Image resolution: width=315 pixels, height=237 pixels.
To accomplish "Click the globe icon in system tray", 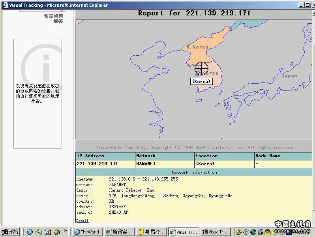I will pos(253,232).
